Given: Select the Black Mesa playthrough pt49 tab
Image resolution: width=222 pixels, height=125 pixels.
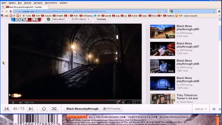Looking at the screenshot, I should coord(27,7).
